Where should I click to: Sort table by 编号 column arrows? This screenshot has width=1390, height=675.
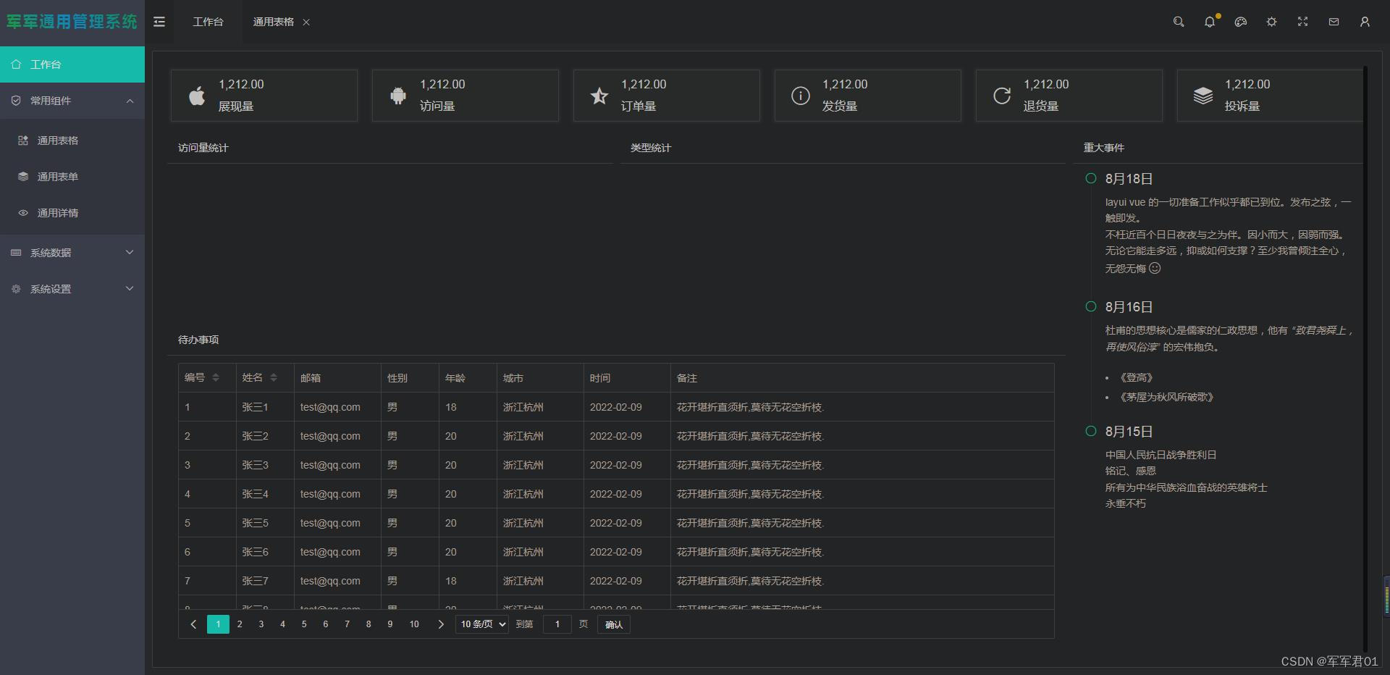pos(216,377)
